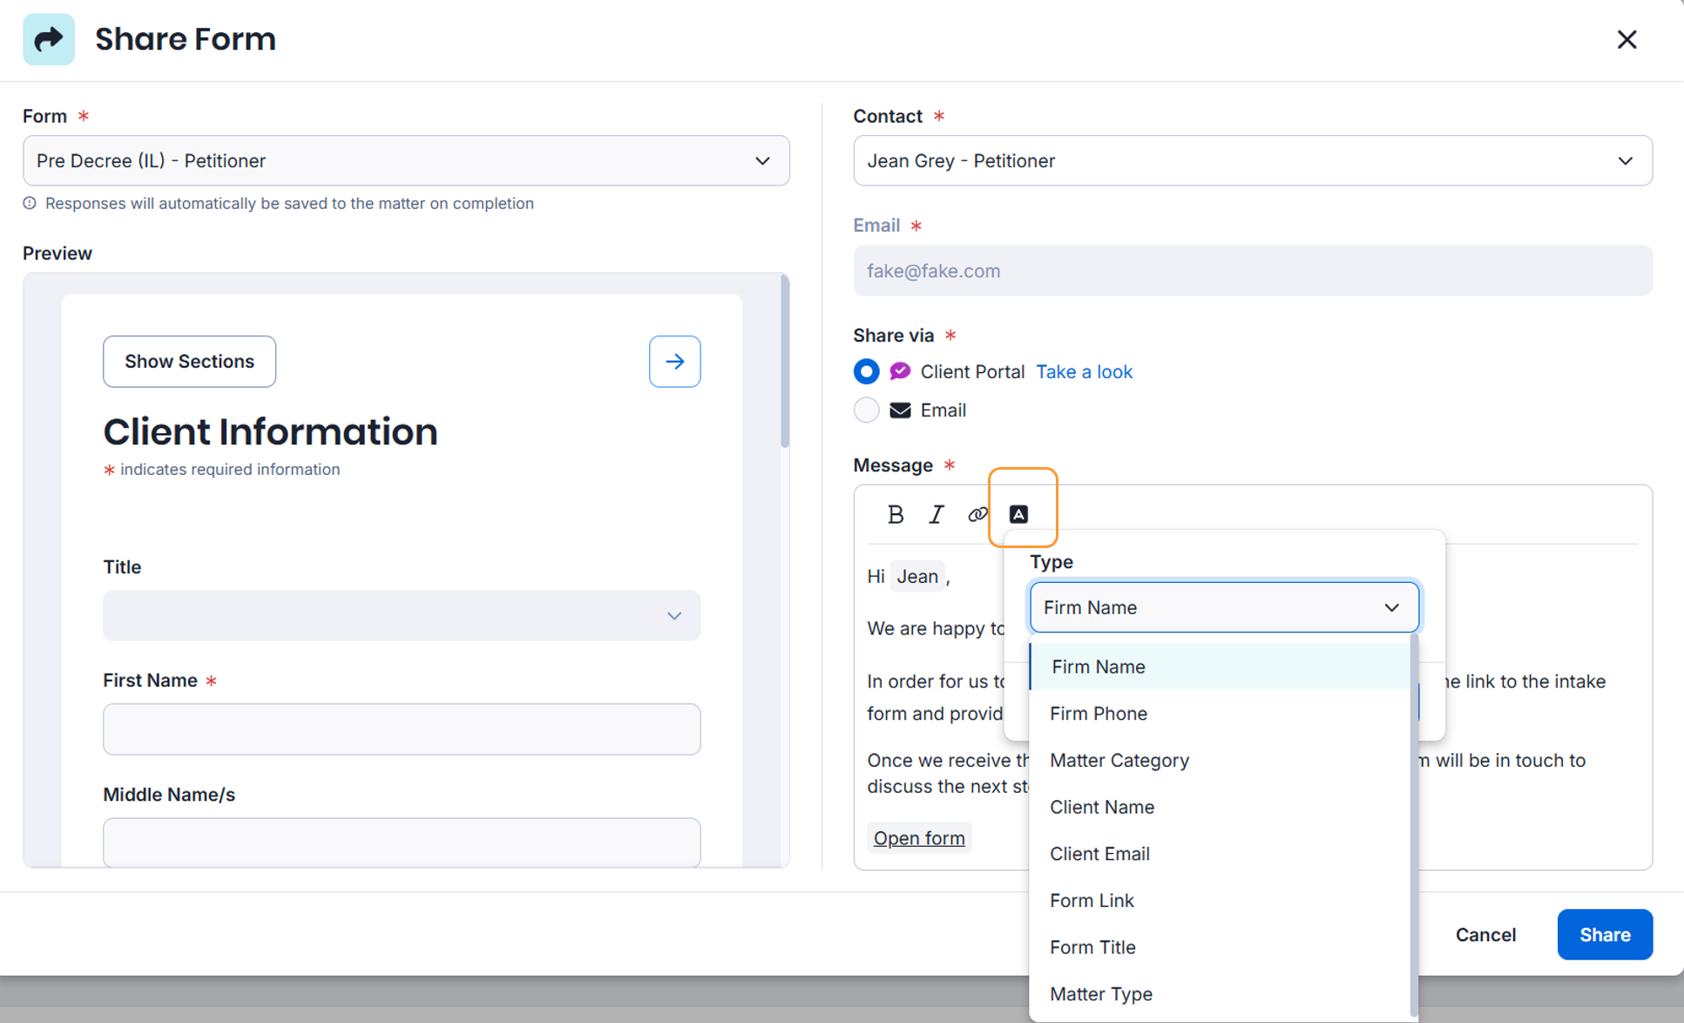Screen dimensions: 1684x1023
Task: Expand the Contact dropdown
Action: tap(1252, 160)
